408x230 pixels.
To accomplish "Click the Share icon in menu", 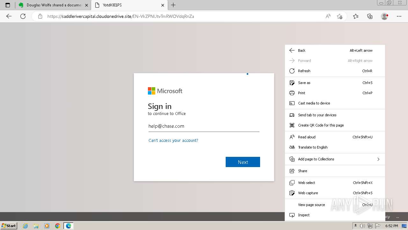I will click(292, 171).
